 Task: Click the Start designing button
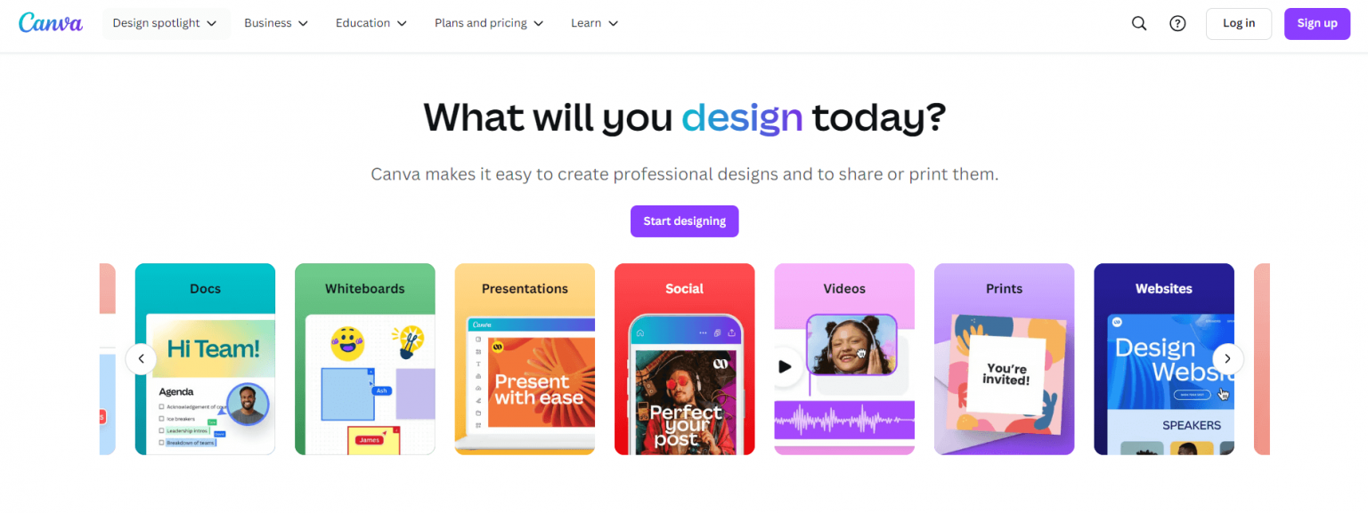tap(684, 220)
